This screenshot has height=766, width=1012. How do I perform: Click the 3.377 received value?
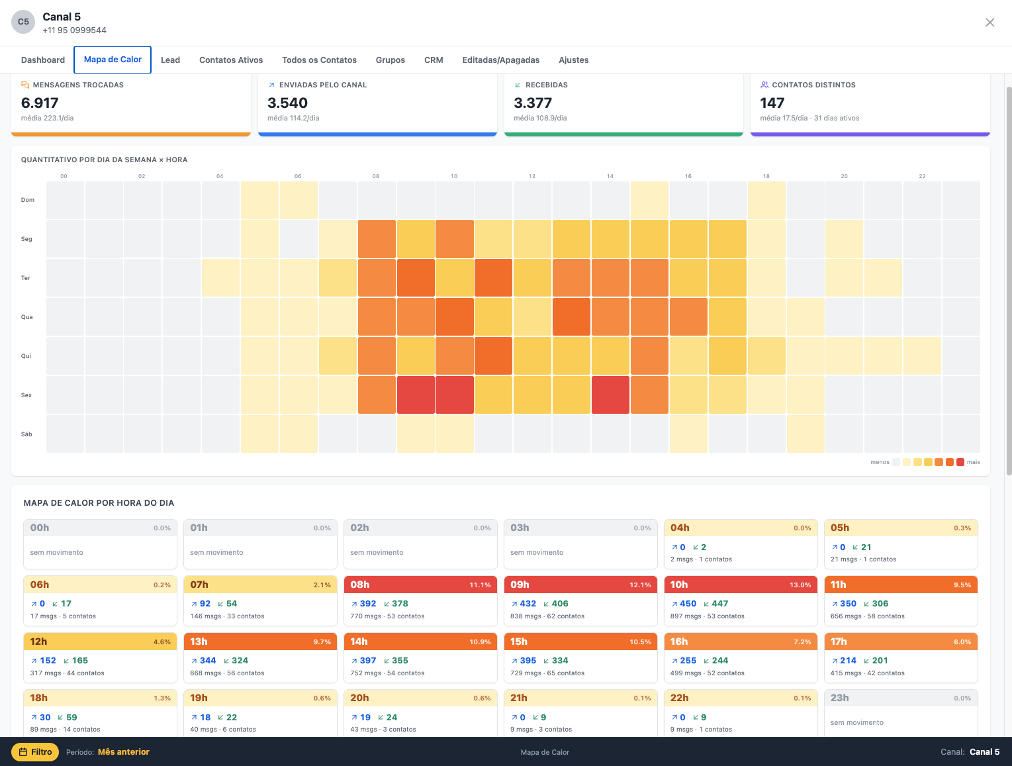click(533, 103)
